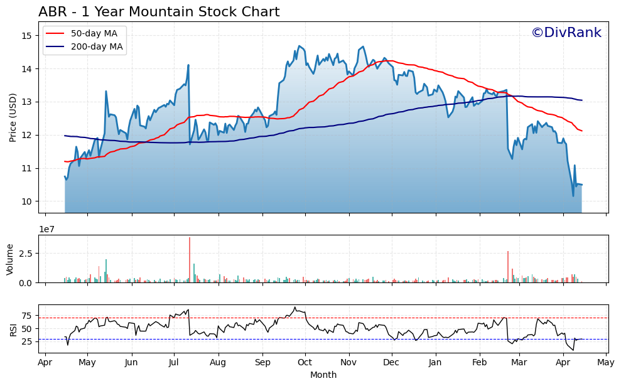
Task: Click the "Dec" month label
Action: [x=392, y=363]
